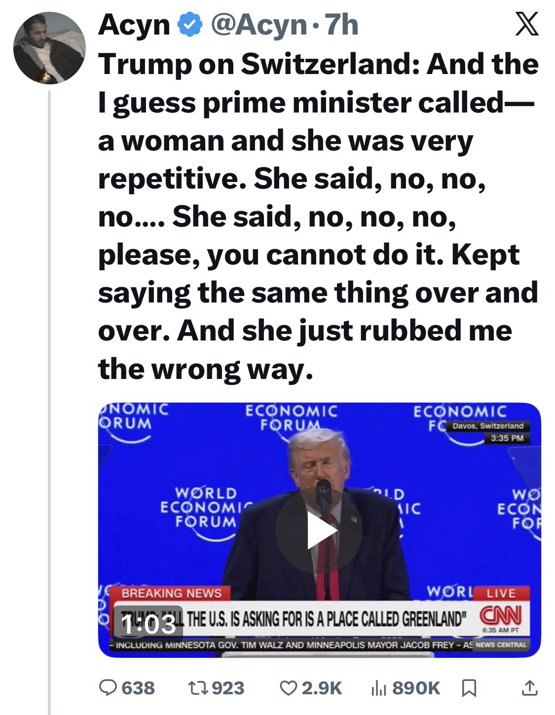The height and width of the screenshot is (715, 555).
Task: Bookmark this post
Action: pyautogui.click(x=468, y=688)
